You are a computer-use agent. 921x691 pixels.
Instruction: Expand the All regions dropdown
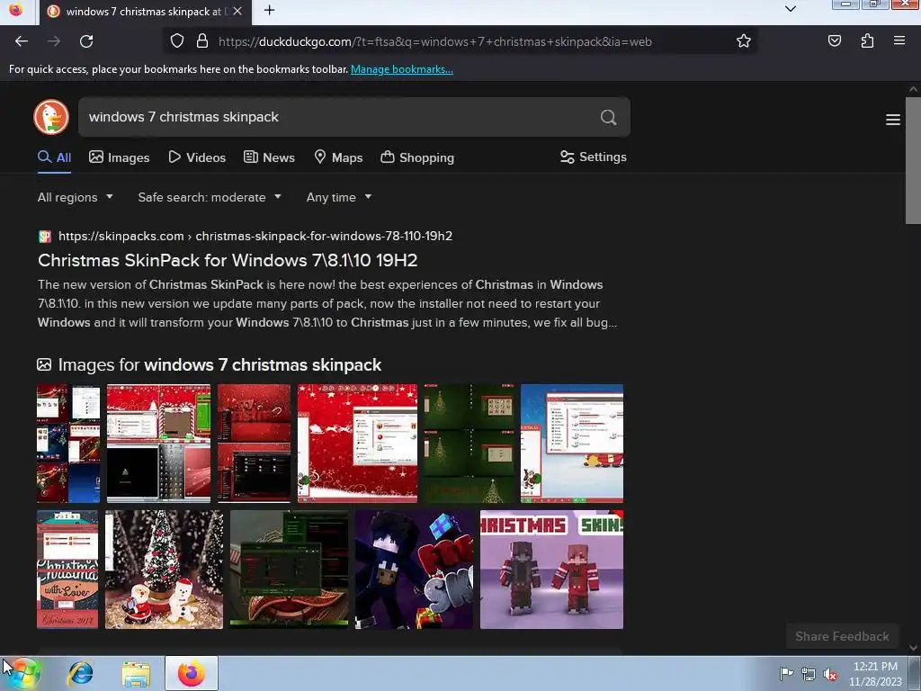76,197
